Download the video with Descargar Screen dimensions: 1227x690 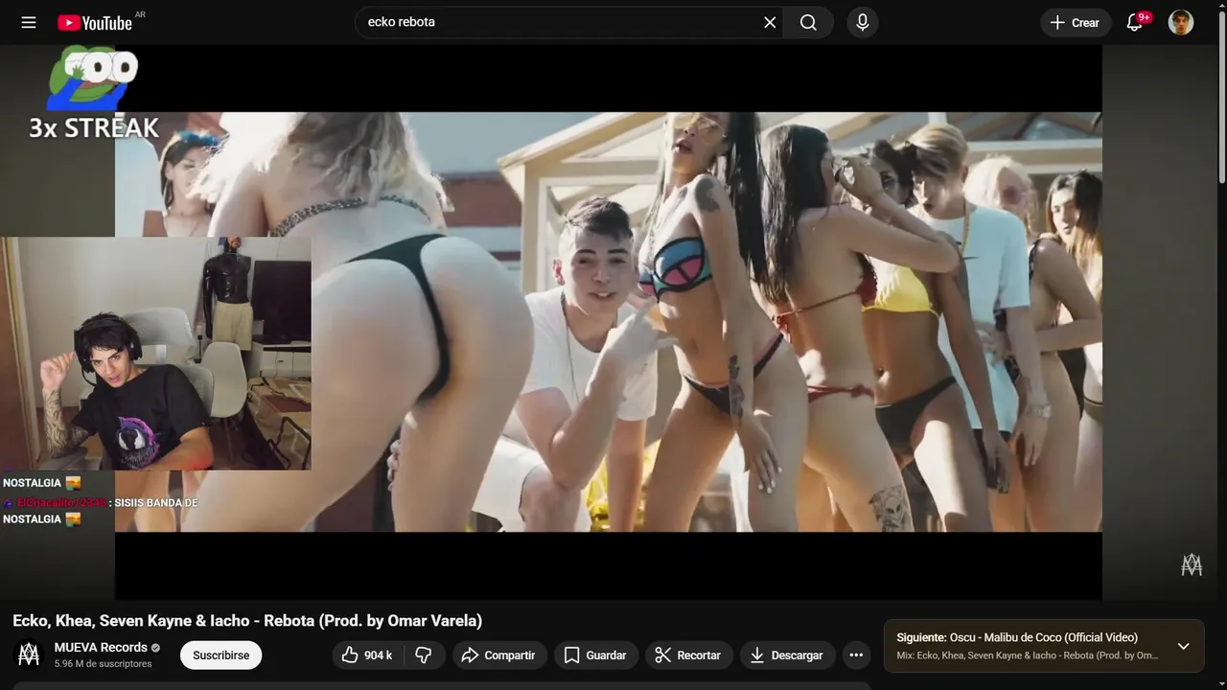click(787, 655)
